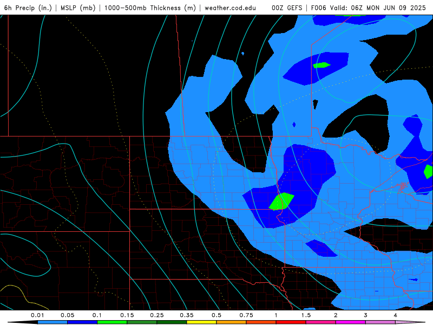Click the '6h Precip (in.)' title text
The width and height of the screenshot is (433, 325).
point(28,8)
